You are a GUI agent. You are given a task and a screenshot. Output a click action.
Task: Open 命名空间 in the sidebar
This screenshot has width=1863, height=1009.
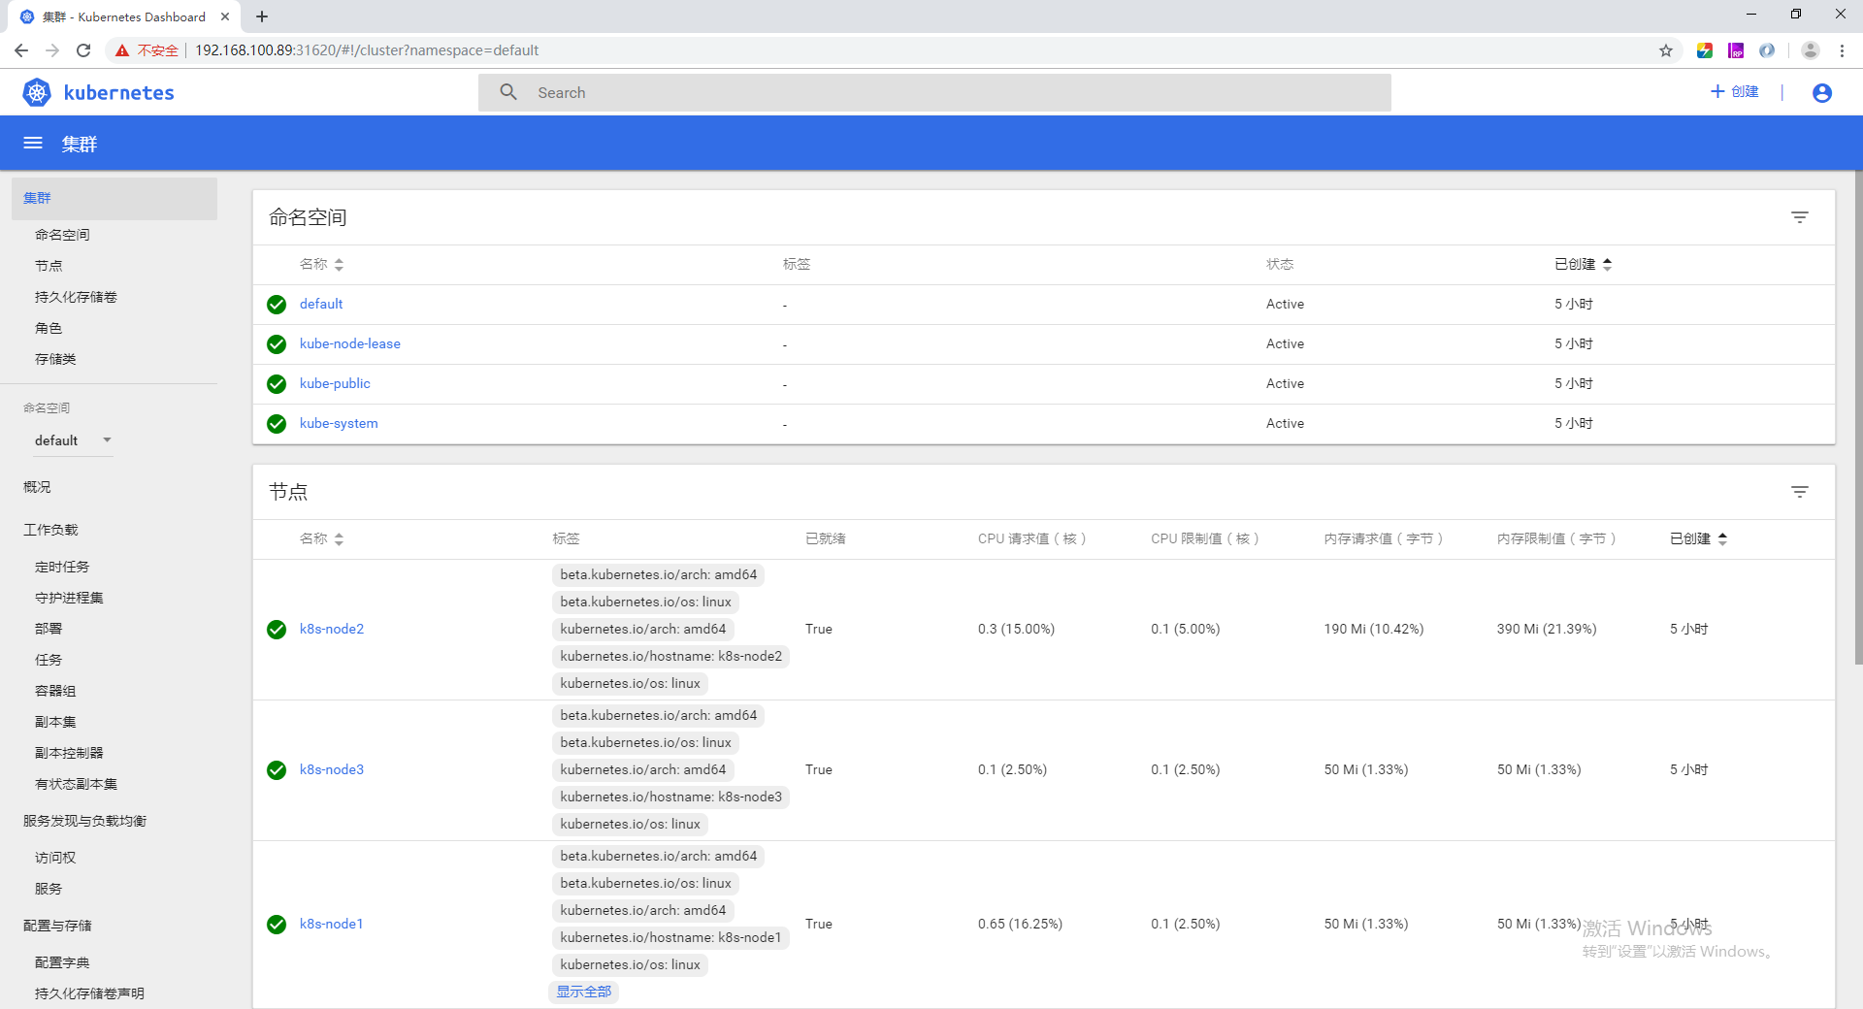[x=62, y=235]
